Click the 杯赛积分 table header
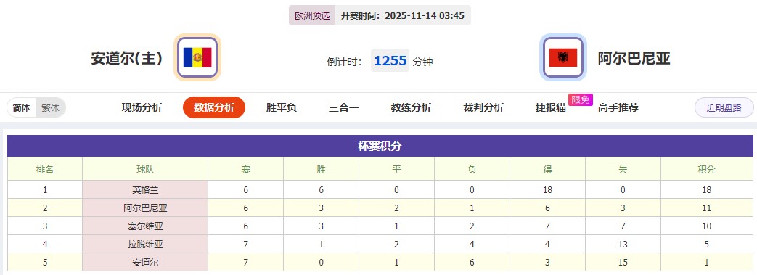Viewport: 757px width, 275px height. (380, 146)
